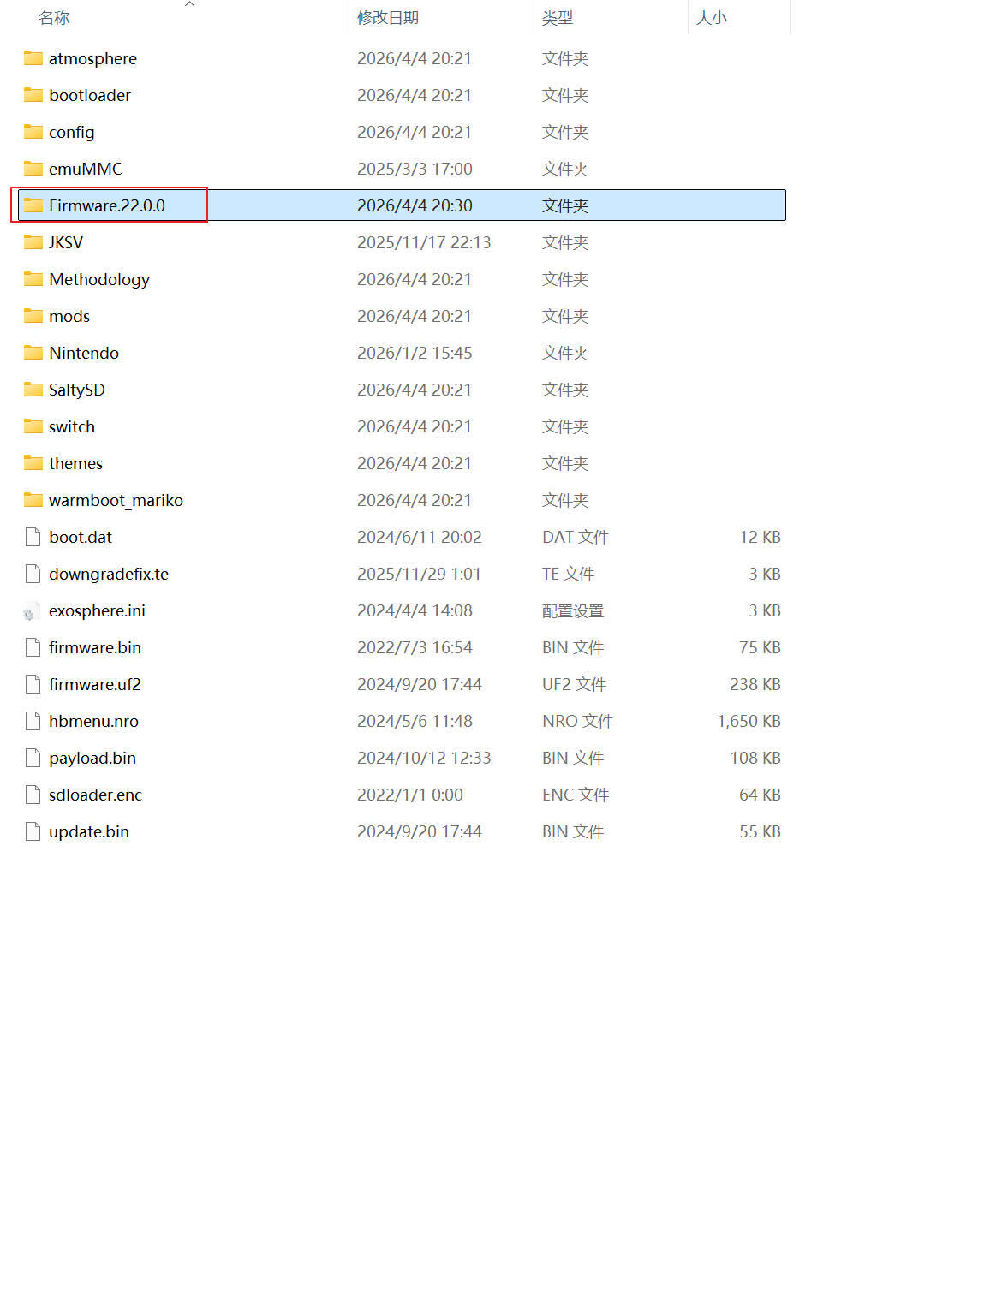The height and width of the screenshot is (1298, 1008).
Task: Sort files by the 大小 column header
Action: 711,18
